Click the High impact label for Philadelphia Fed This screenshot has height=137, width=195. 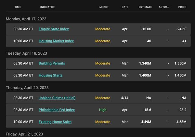(103, 110)
